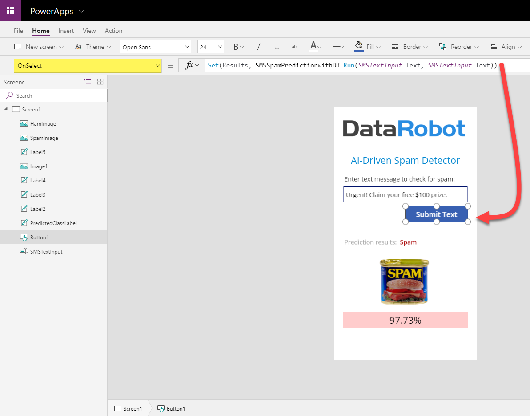Viewport: 530px width, 416px height.
Task: Select the DataRobot logo image
Action: [x=404, y=129]
